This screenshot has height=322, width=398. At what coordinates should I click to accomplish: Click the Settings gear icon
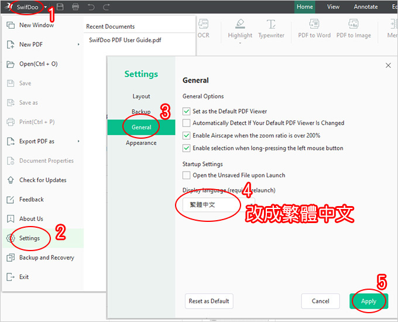11,238
